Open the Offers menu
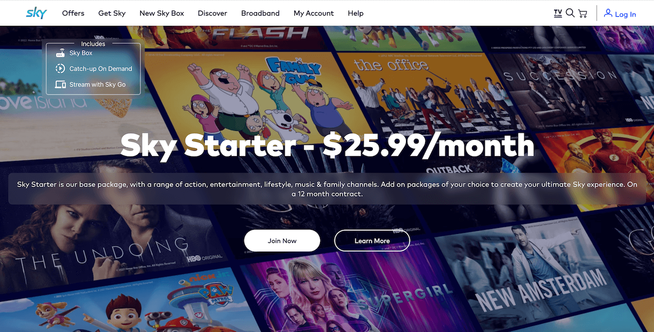Viewport: 654px width, 332px height. point(73,13)
